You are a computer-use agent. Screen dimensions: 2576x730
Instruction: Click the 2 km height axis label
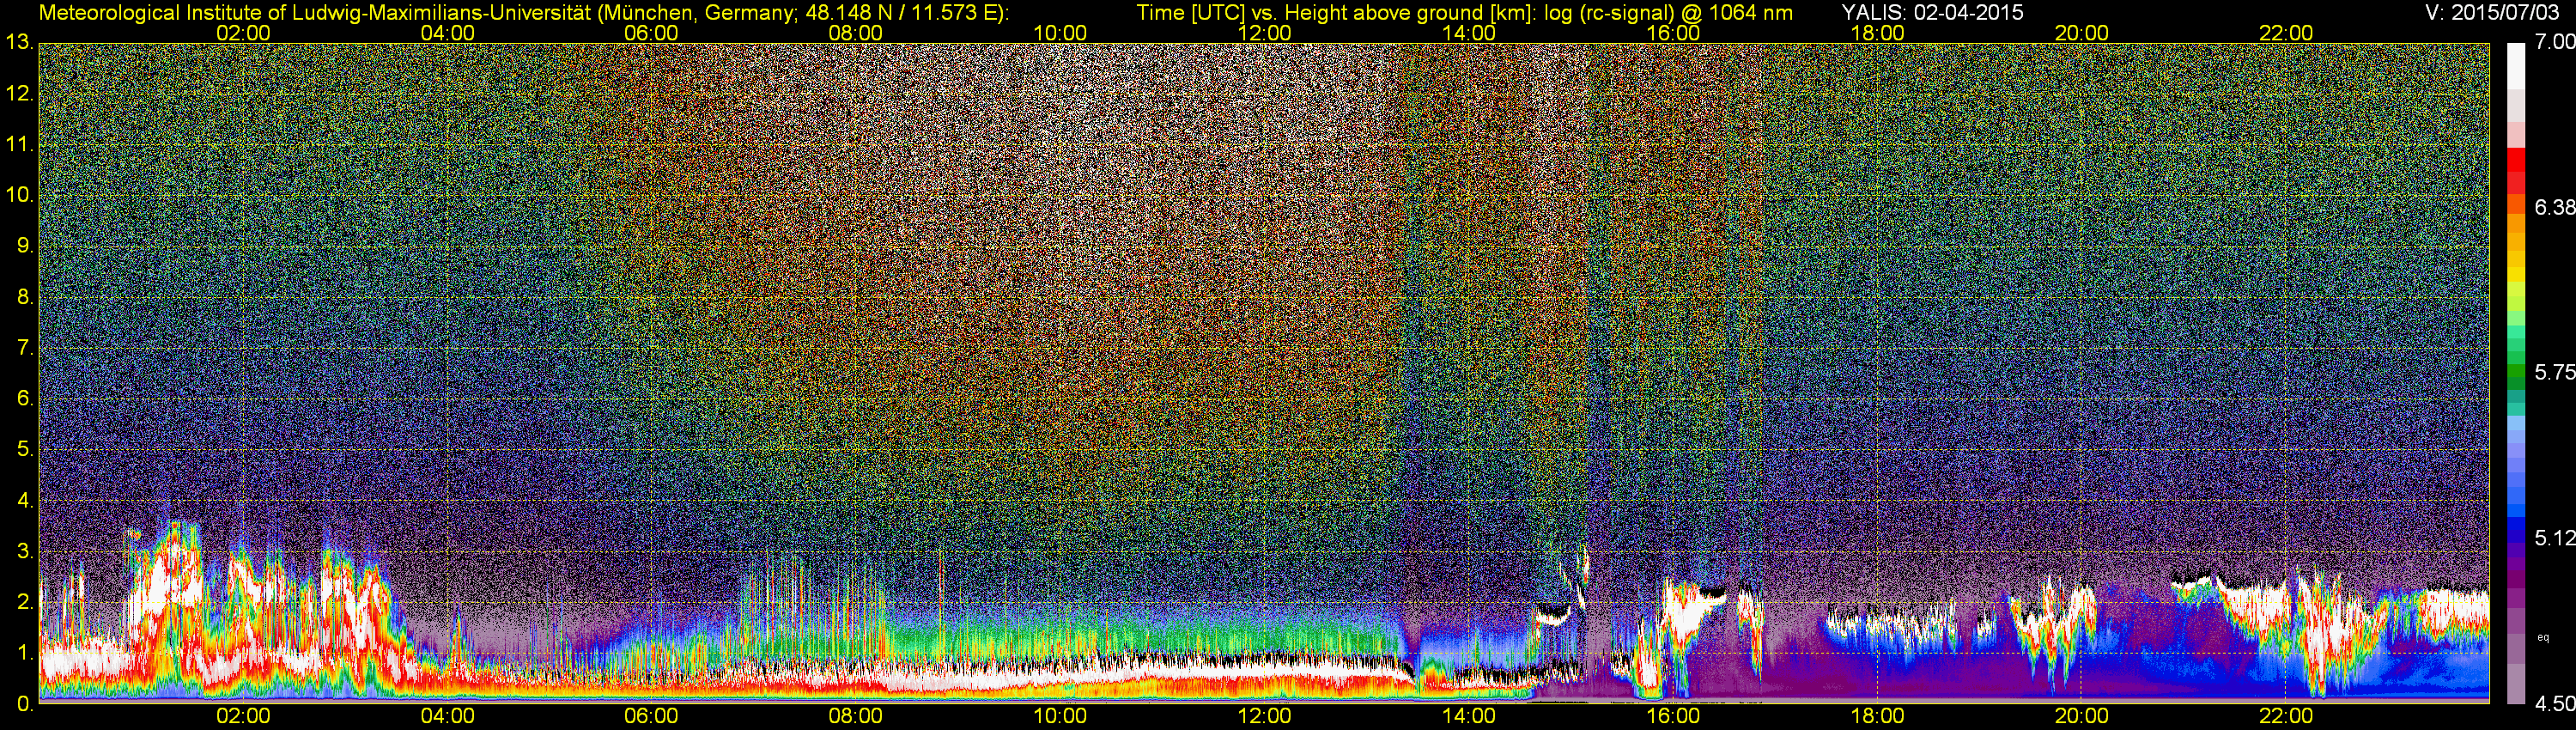click(25, 601)
